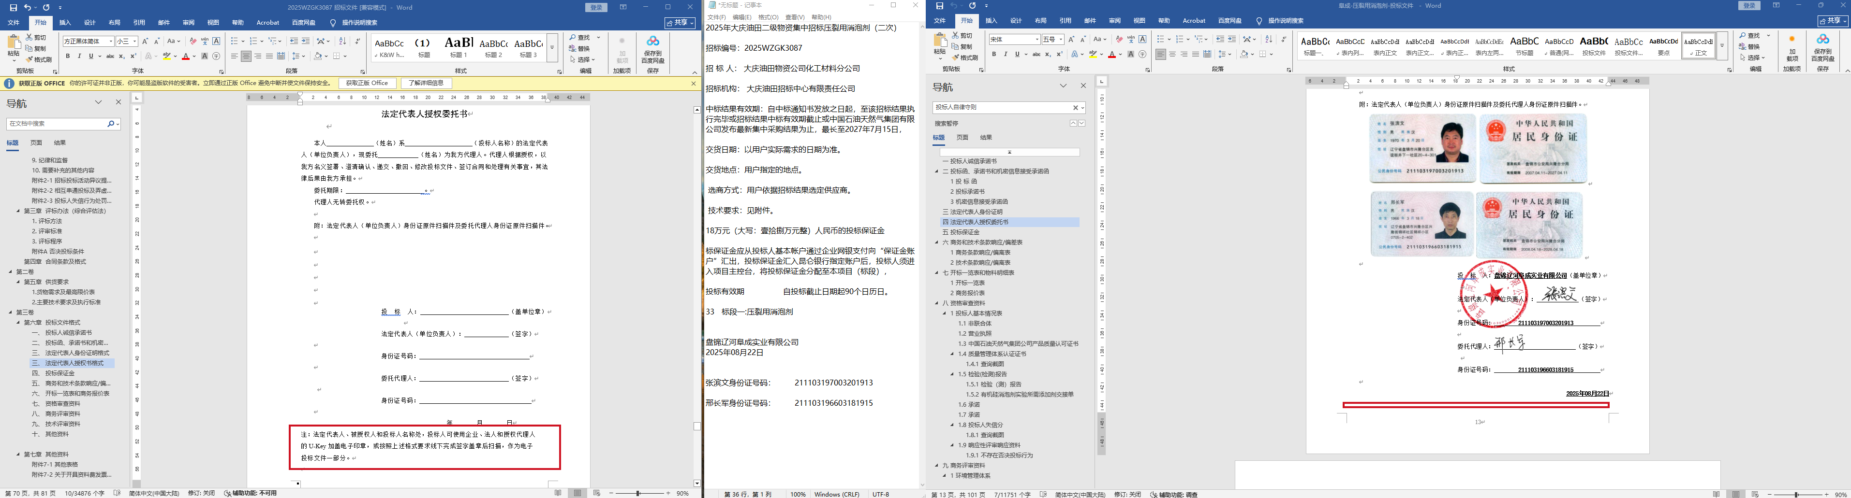
Task: Toggle Italic in right Word ribbon
Action: [x=1005, y=55]
